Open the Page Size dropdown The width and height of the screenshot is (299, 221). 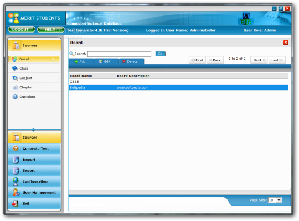click(x=279, y=200)
